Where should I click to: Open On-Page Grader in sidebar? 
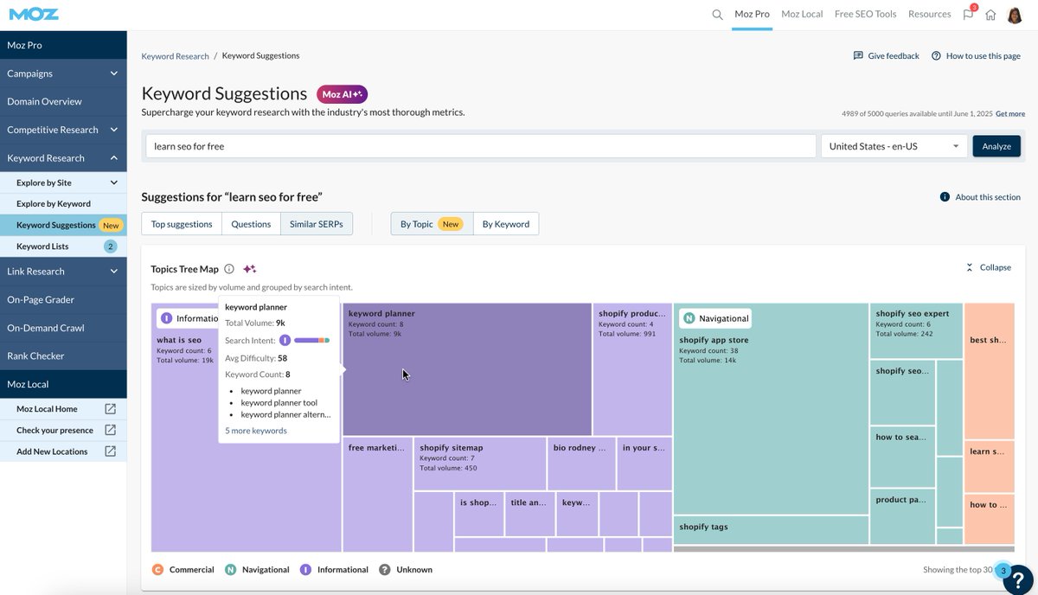[x=63, y=300]
